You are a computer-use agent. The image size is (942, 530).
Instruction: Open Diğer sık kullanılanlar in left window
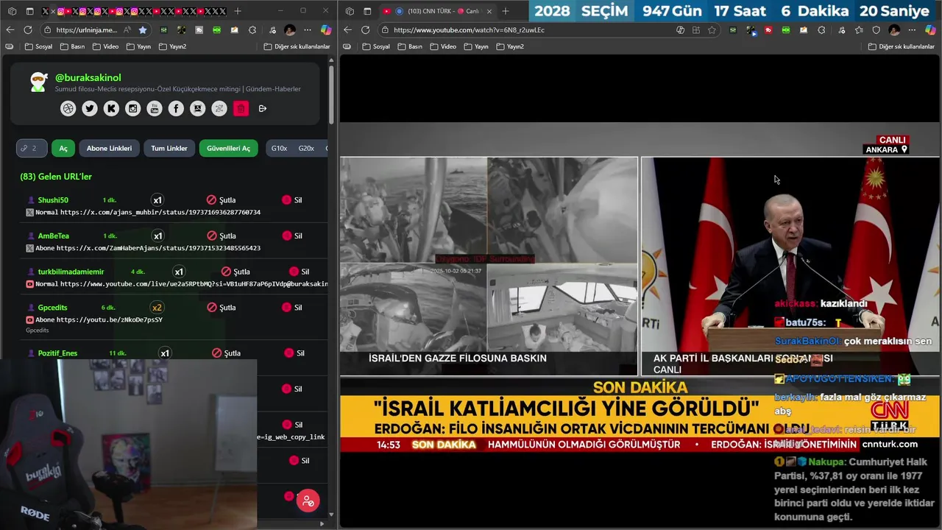[297, 46]
